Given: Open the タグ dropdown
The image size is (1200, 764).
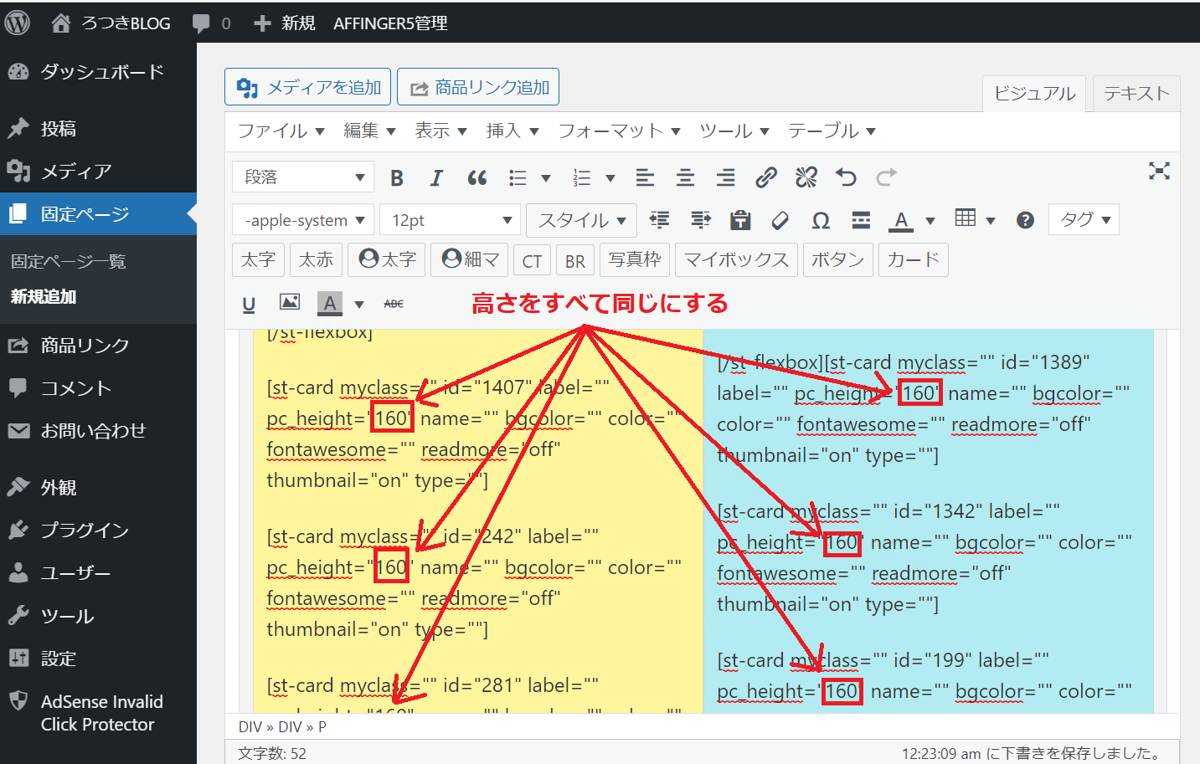Looking at the screenshot, I should (1084, 220).
